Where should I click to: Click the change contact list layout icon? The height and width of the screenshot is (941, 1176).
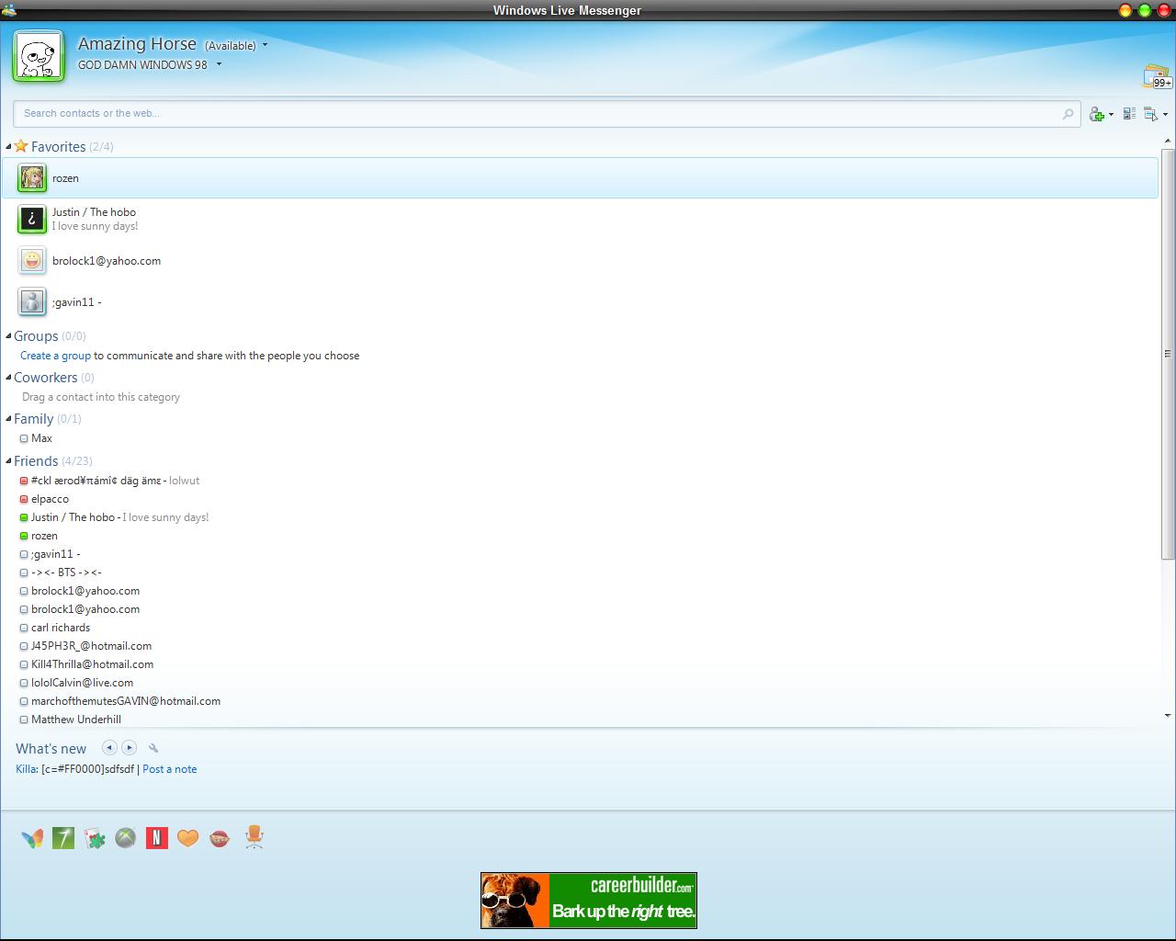click(x=1129, y=114)
